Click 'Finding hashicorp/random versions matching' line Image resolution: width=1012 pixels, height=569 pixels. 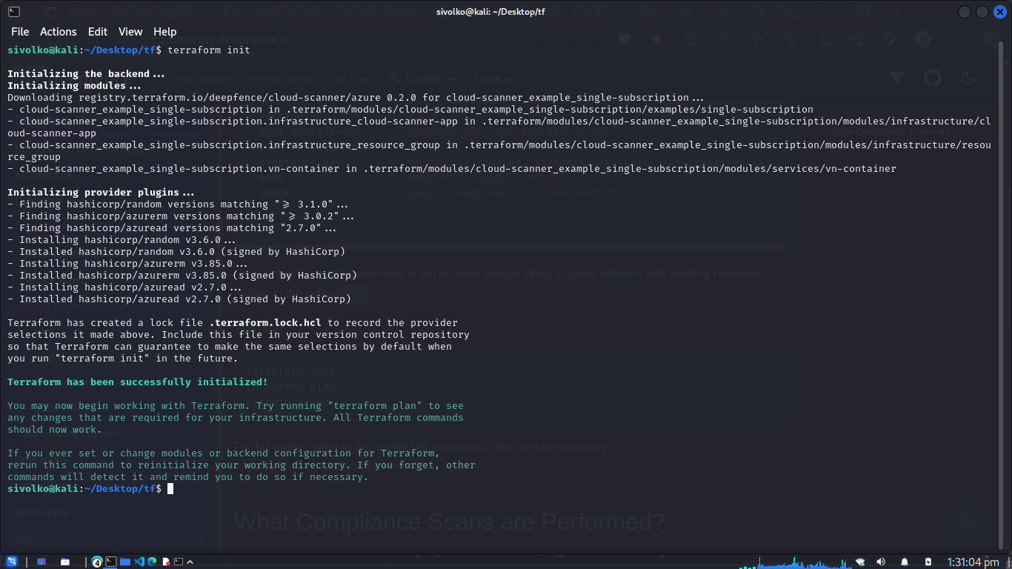point(178,204)
